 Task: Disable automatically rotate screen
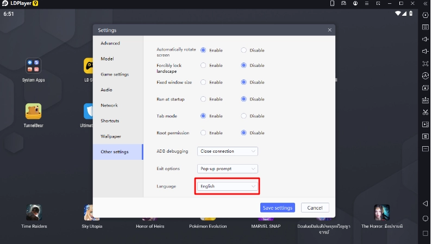pos(244,50)
